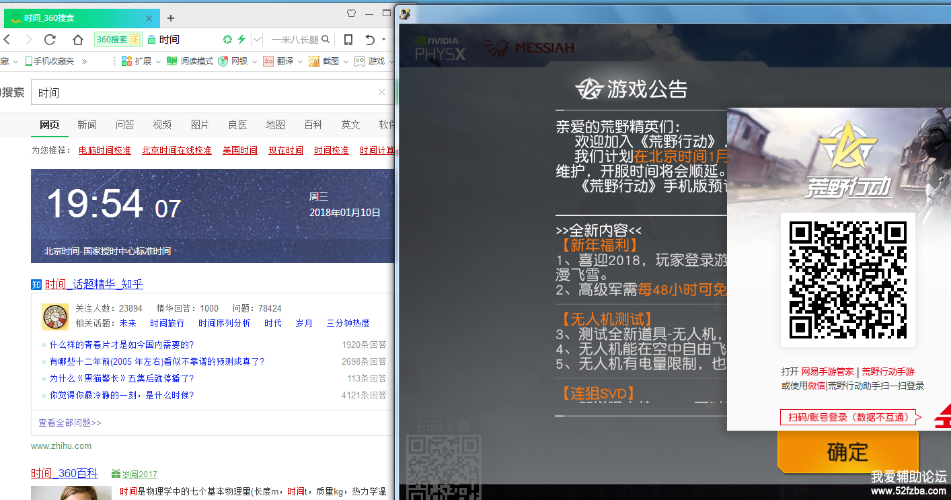951x500 pixels.
Task: Go back in the 360 browser
Action: (7, 40)
